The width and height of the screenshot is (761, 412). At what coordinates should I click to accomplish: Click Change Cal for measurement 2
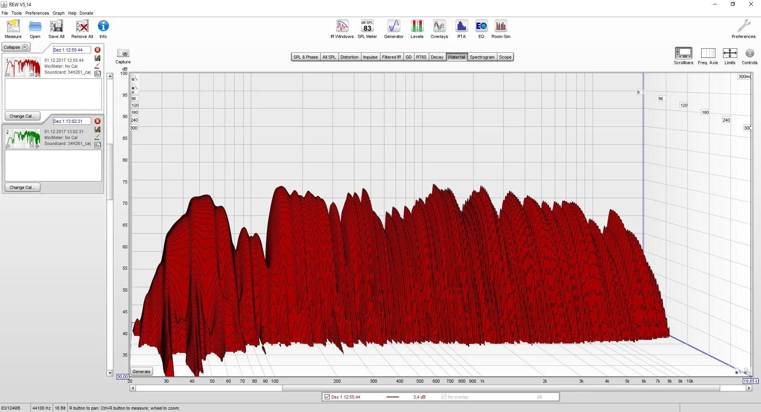23,187
